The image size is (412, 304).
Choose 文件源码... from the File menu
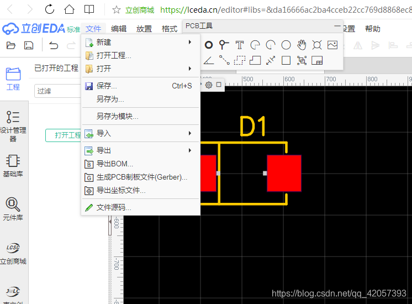coord(141,207)
